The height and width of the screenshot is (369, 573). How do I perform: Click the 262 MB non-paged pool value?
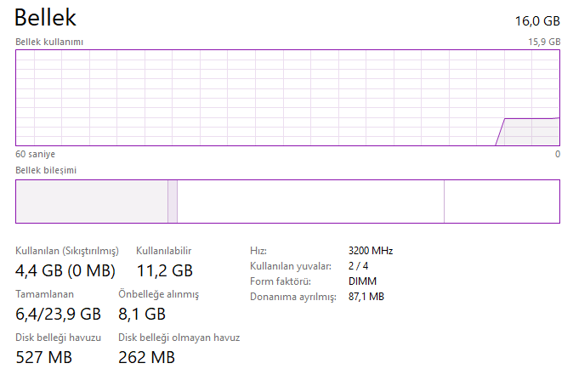[146, 356]
